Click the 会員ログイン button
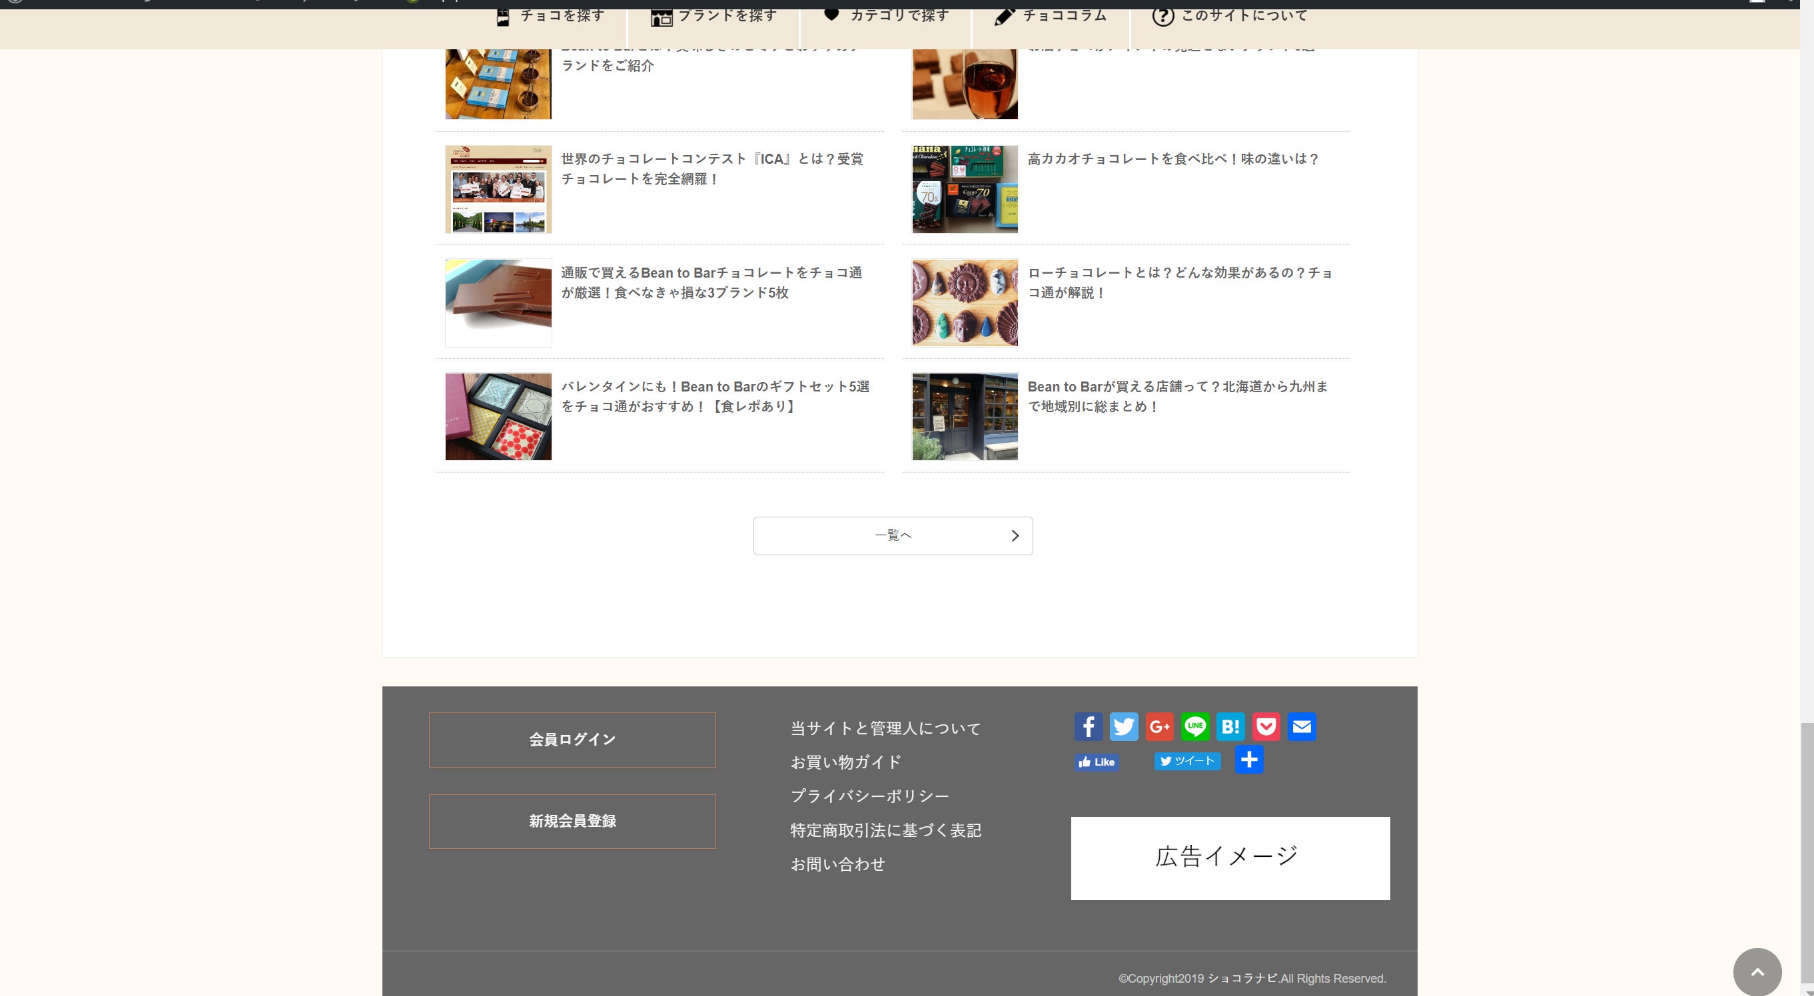Screen dimensions: 1814x996 [x=572, y=739]
